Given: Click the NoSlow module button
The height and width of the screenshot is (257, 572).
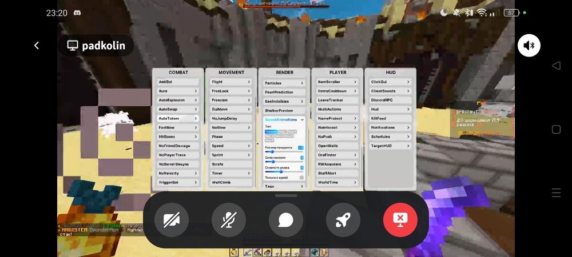Looking at the screenshot, I should pos(231,127).
